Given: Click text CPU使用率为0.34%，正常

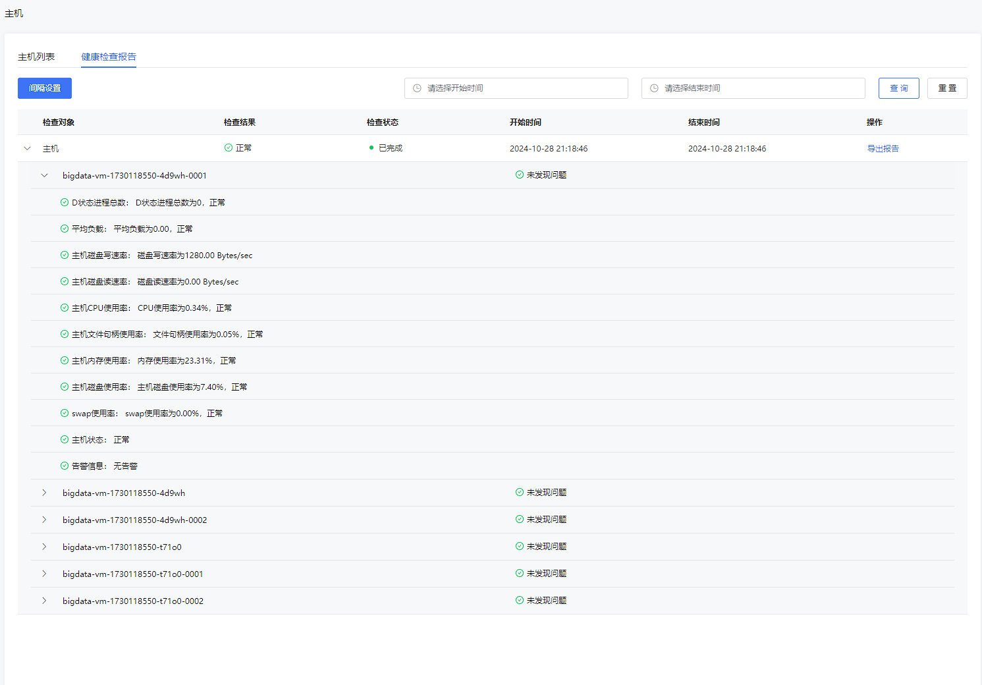Looking at the screenshot, I should (185, 308).
